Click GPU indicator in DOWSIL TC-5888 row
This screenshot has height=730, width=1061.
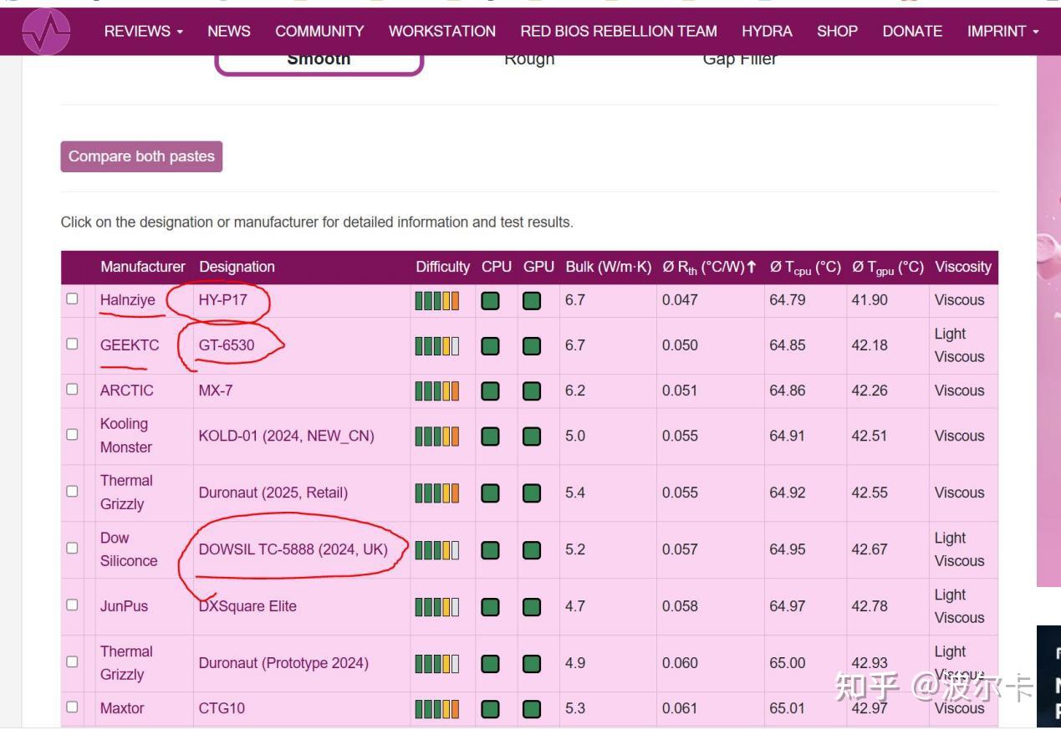(532, 549)
